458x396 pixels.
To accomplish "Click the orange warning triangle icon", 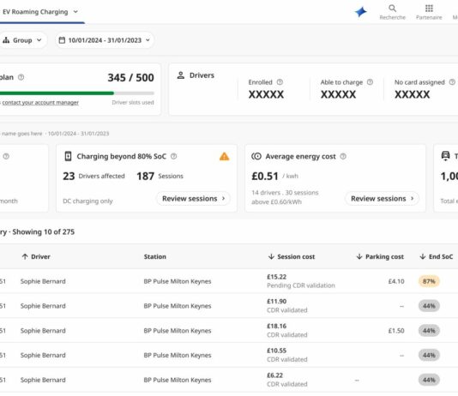I will [225, 156].
